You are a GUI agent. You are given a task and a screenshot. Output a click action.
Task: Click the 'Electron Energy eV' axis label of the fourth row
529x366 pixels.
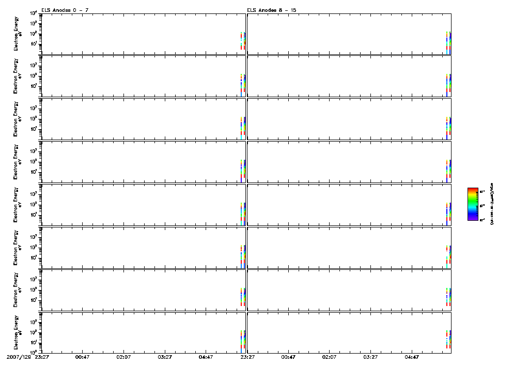pyautogui.click(x=17, y=162)
